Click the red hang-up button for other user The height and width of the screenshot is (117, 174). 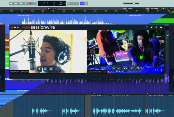click(x=125, y=69)
